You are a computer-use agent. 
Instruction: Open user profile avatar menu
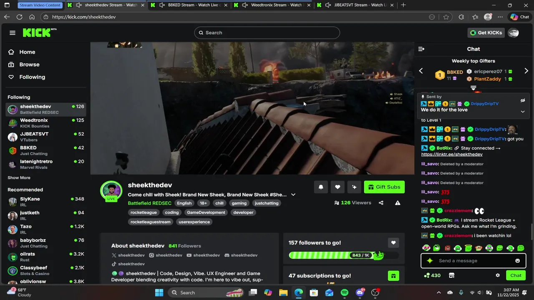coord(514,33)
